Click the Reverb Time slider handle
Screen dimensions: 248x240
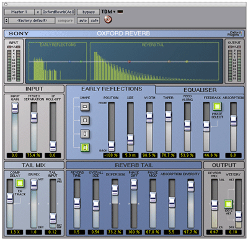click(x=77, y=203)
